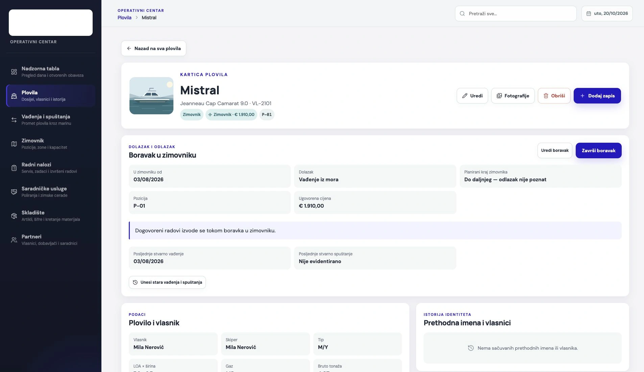This screenshot has width=644, height=372.
Task: Click the Saradničke usluge handshake icon
Action: pyautogui.click(x=14, y=192)
